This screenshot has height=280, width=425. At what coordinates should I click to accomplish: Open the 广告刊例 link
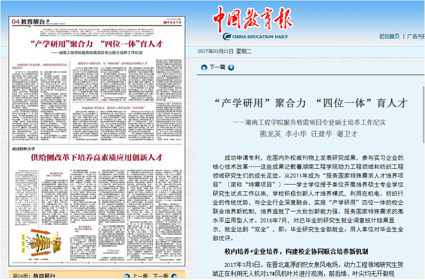[x=415, y=36]
